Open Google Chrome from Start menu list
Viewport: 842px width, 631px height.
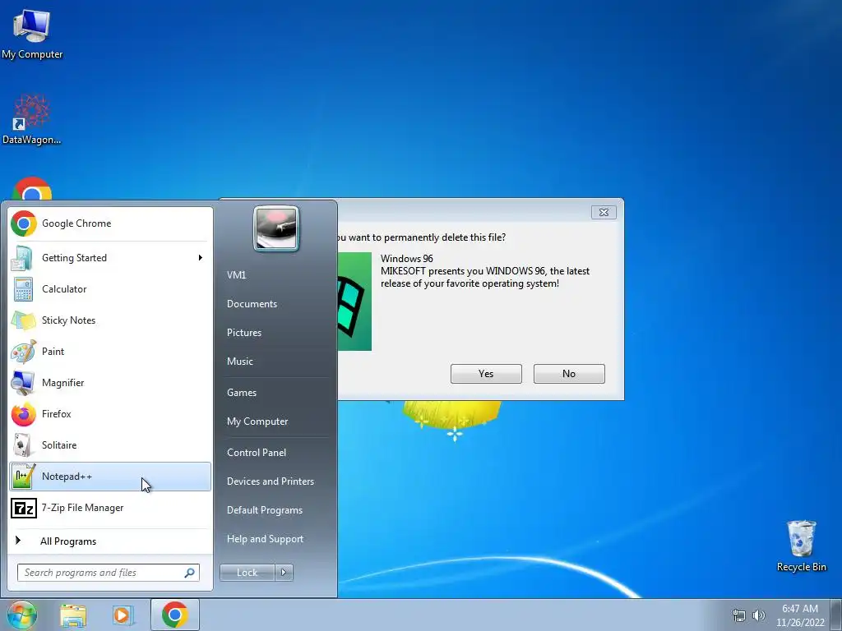click(110, 223)
